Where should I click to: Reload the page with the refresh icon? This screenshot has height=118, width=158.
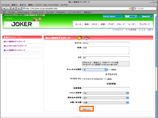click(x=13, y=8)
